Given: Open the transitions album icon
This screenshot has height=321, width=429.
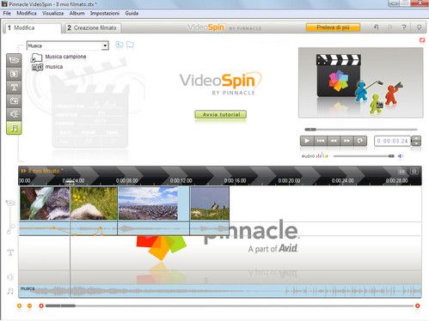Looking at the screenshot, I should click(x=14, y=74).
